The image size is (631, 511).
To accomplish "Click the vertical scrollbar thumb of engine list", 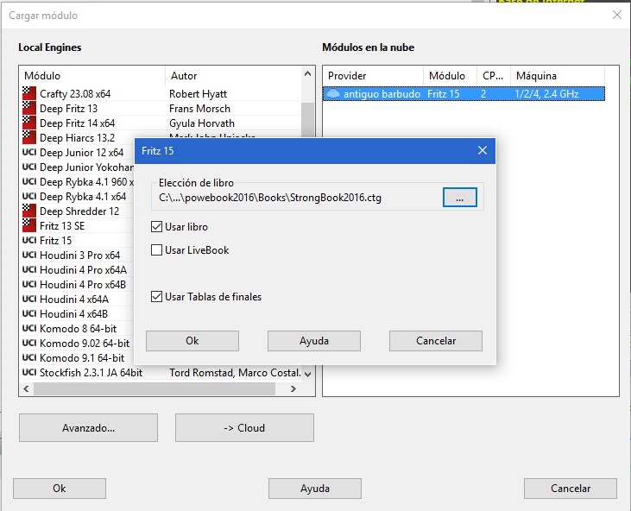I will click(308, 120).
